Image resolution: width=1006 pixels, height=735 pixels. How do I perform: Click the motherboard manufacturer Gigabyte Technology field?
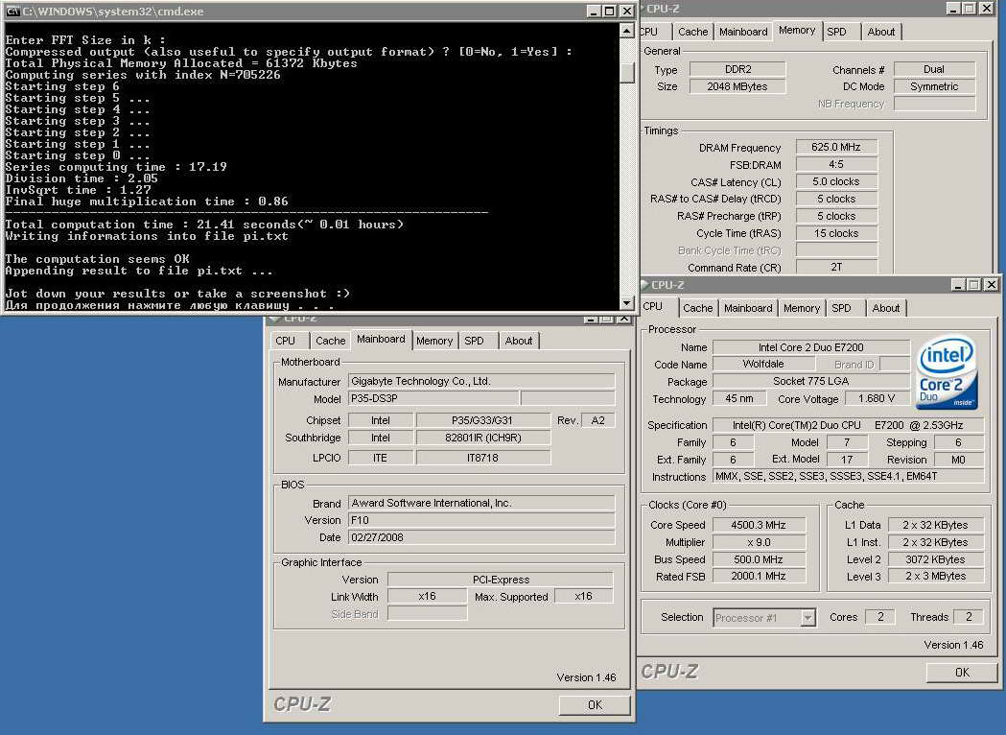coord(481,381)
